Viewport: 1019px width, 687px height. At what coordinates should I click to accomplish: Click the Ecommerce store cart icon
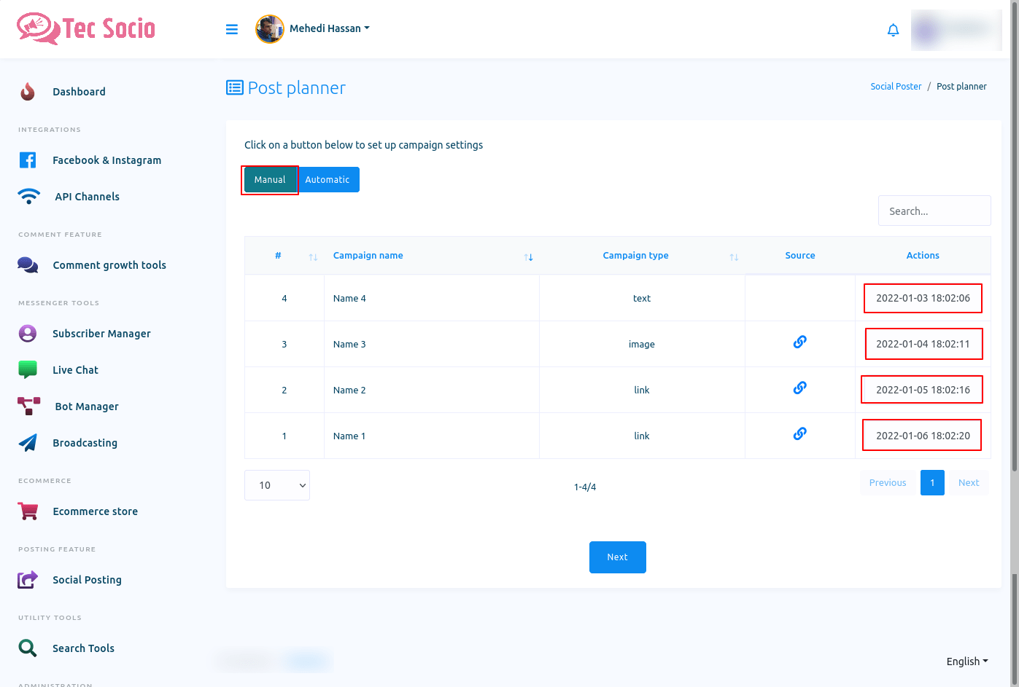28,511
